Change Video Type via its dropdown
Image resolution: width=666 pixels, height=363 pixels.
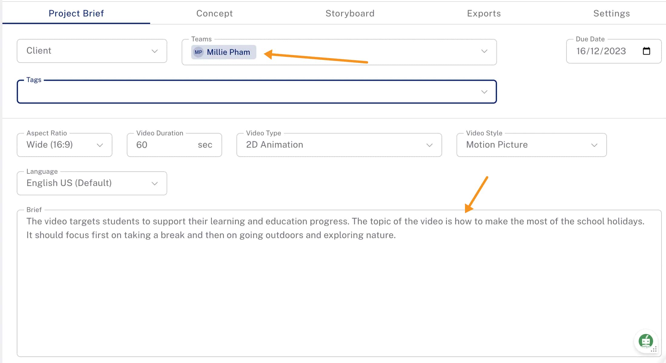click(430, 145)
